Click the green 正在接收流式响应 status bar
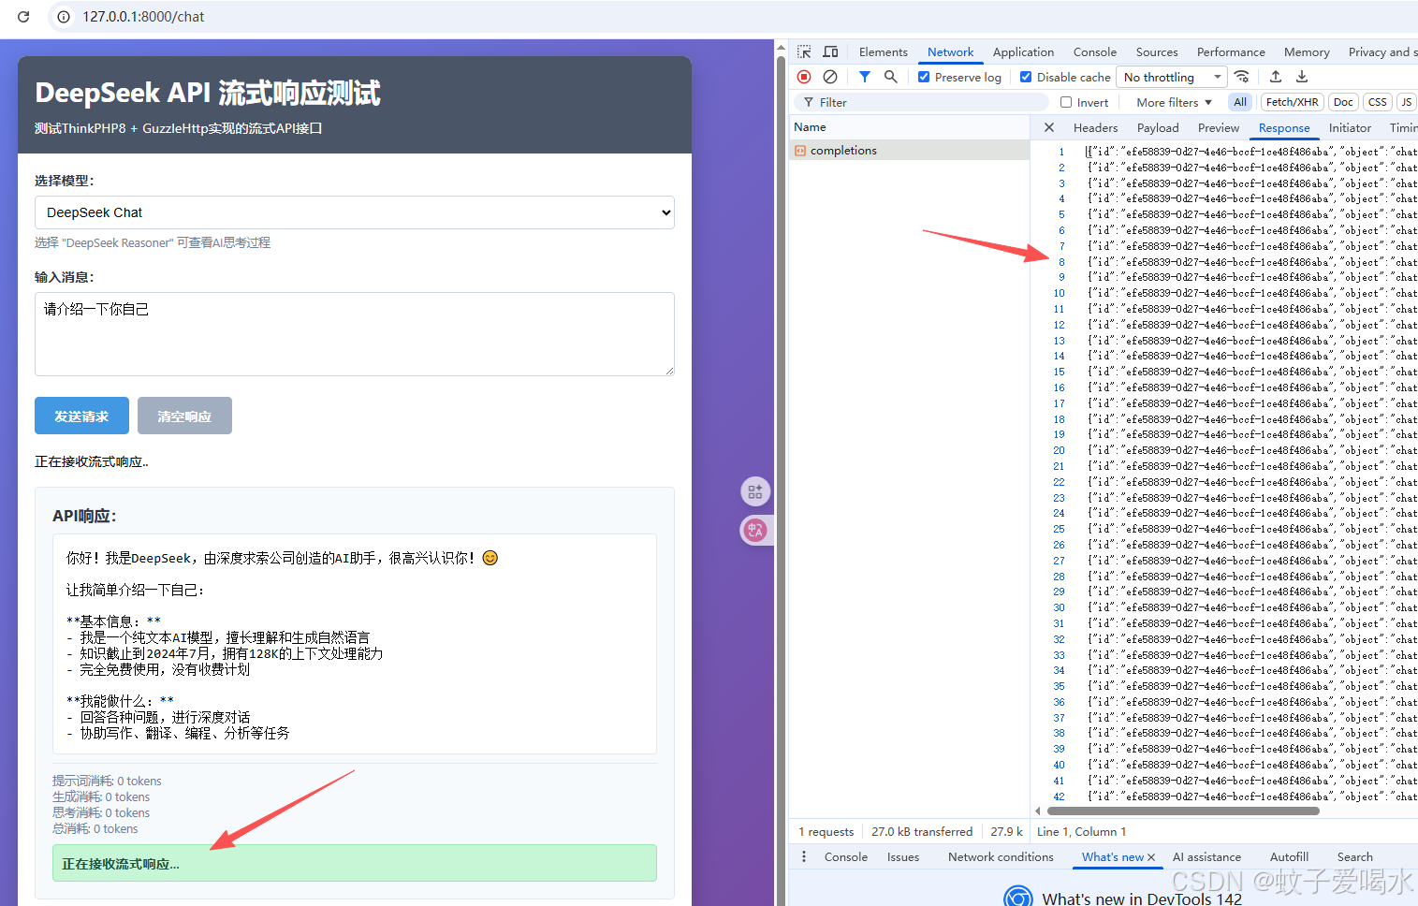1418x906 pixels. pyautogui.click(x=355, y=863)
